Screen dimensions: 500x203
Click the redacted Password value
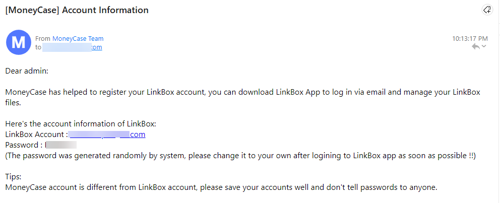click(61, 145)
